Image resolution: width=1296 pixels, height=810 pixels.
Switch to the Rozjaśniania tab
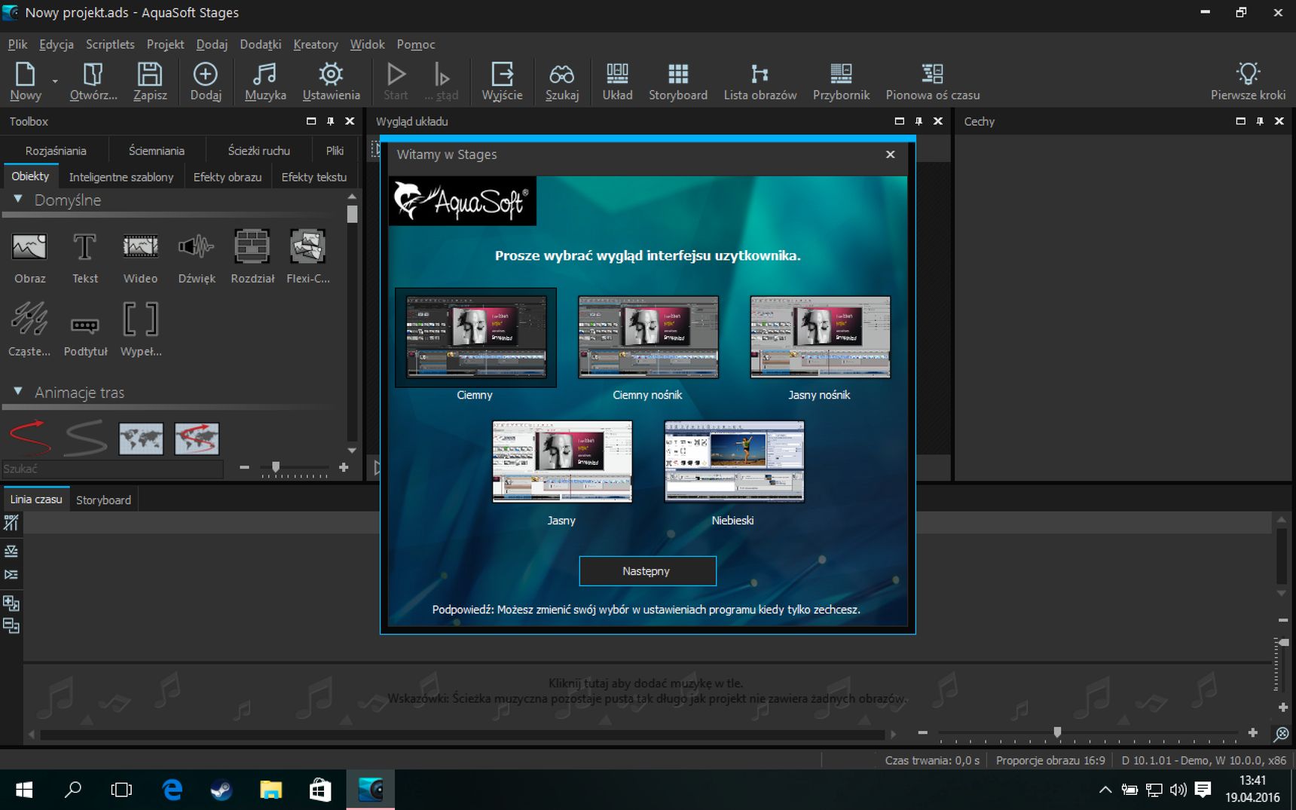click(56, 151)
